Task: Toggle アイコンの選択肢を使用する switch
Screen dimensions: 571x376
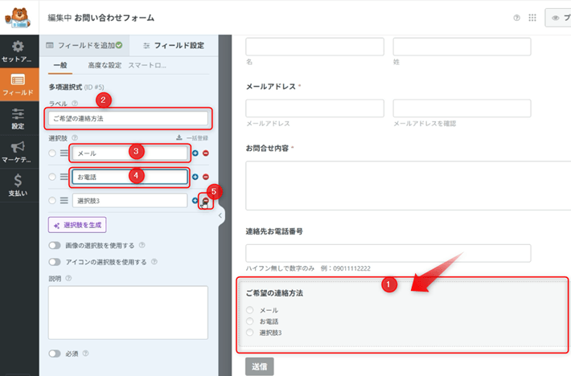Action: coord(55,262)
